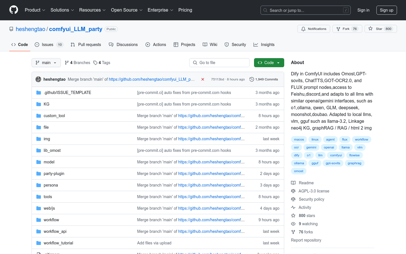
Task: Click the 75113bd commit hash
Action: pyautogui.click(x=218, y=79)
